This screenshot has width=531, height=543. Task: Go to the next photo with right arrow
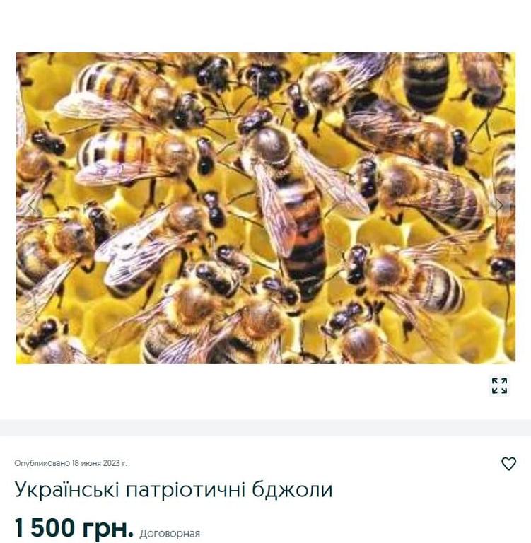[x=500, y=205]
